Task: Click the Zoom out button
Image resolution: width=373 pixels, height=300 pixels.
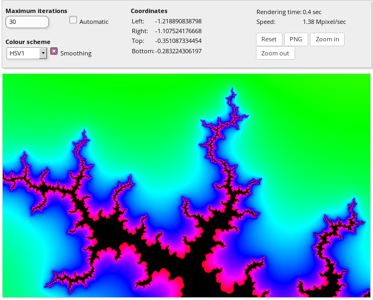Action: 275,53
